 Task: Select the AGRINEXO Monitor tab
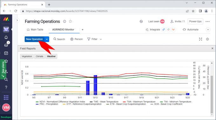[x=63, y=30]
